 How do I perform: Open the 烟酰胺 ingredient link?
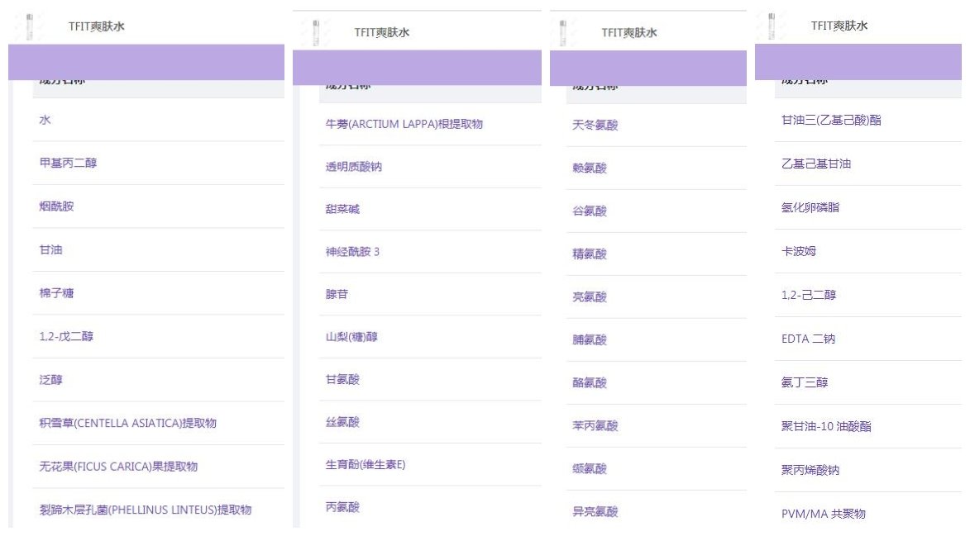[x=56, y=206]
